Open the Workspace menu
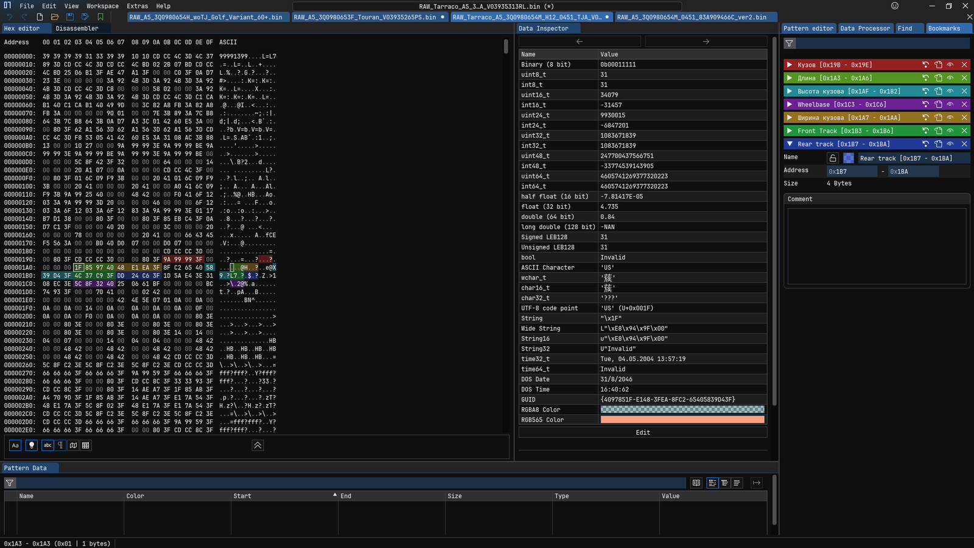Image resolution: width=974 pixels, height=548 pixels. [102, 6]
